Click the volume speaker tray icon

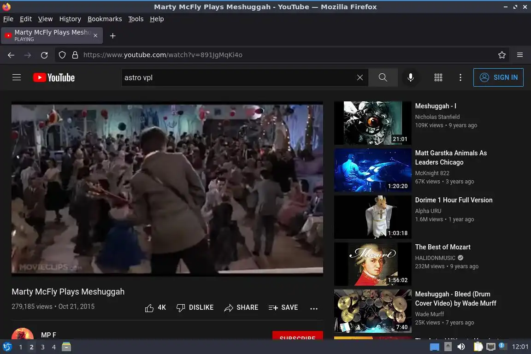point(461,347)
